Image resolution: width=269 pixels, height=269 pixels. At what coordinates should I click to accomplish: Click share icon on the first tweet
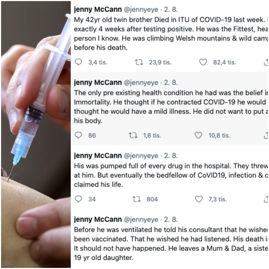click(x=266, y=62)
